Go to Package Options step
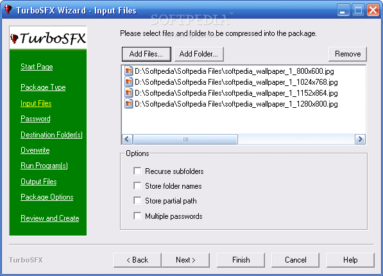 tap(47, 197)
